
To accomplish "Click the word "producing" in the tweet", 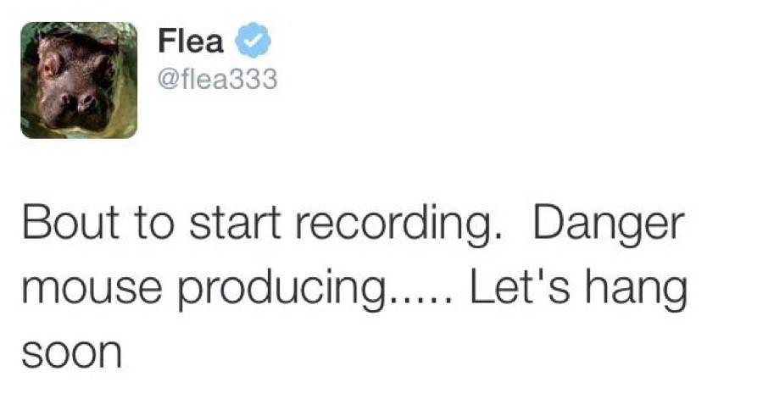I will 281,288.
